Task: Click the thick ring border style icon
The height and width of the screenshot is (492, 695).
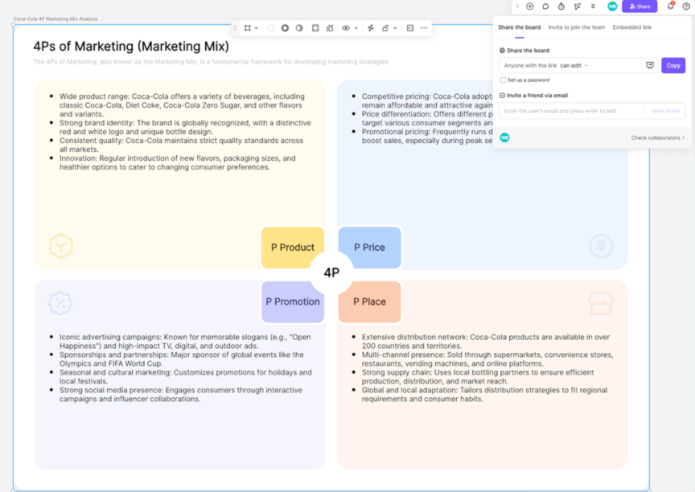Action: (285, 28)
